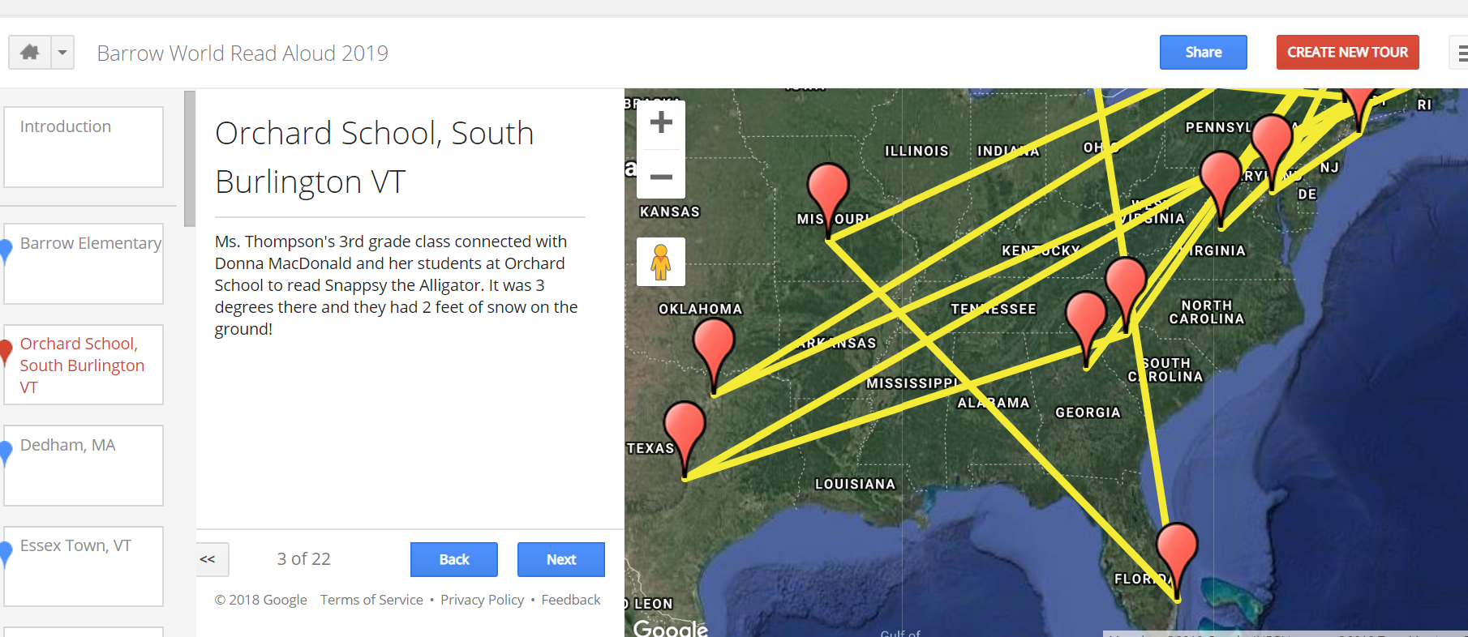Go to the Next tour stop
The image size is (1468, 637).
[x=560, y=559]
